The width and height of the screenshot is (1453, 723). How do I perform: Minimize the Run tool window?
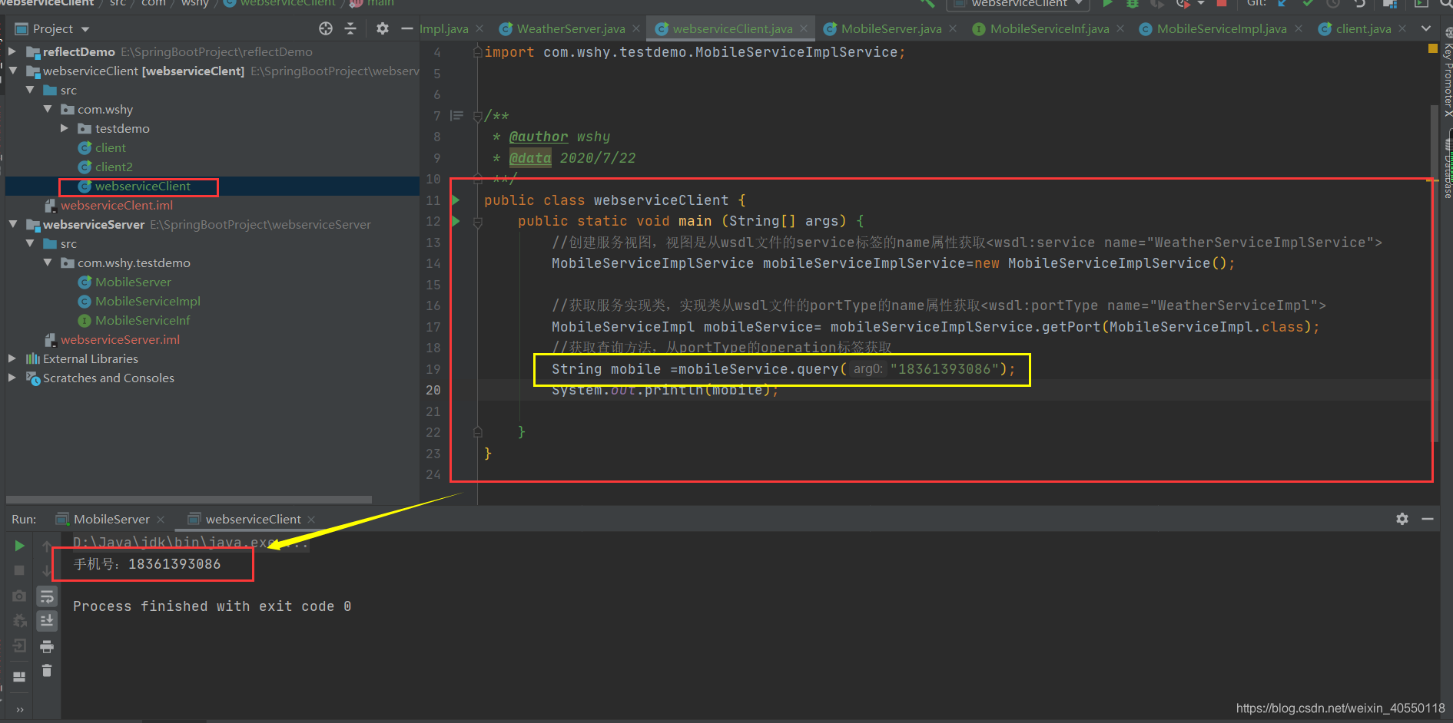coord(1428,519)
